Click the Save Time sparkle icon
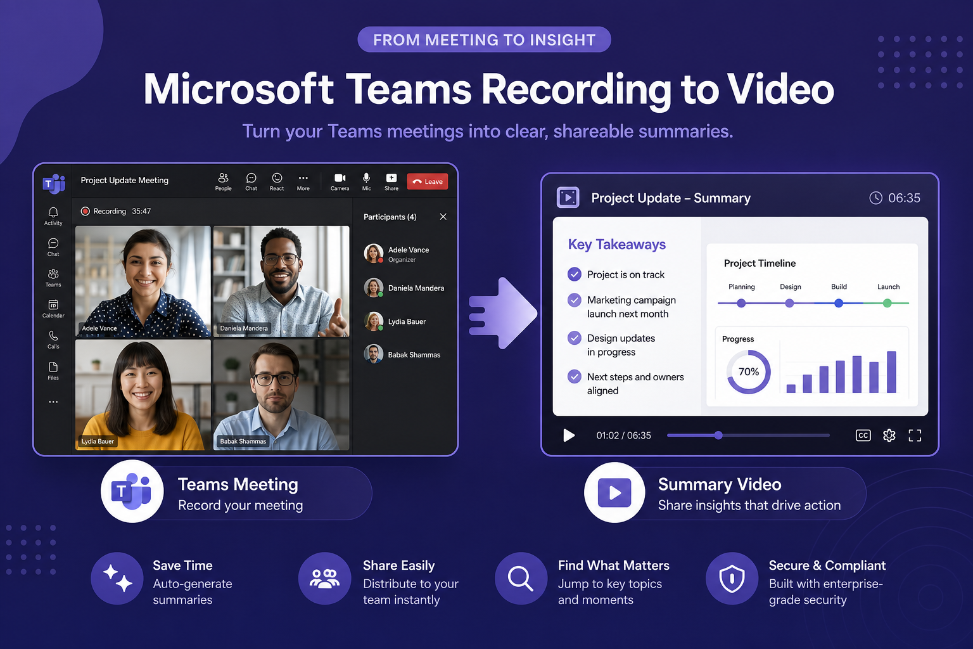Screen dimensions: 973x649 [x=117, y=579]
